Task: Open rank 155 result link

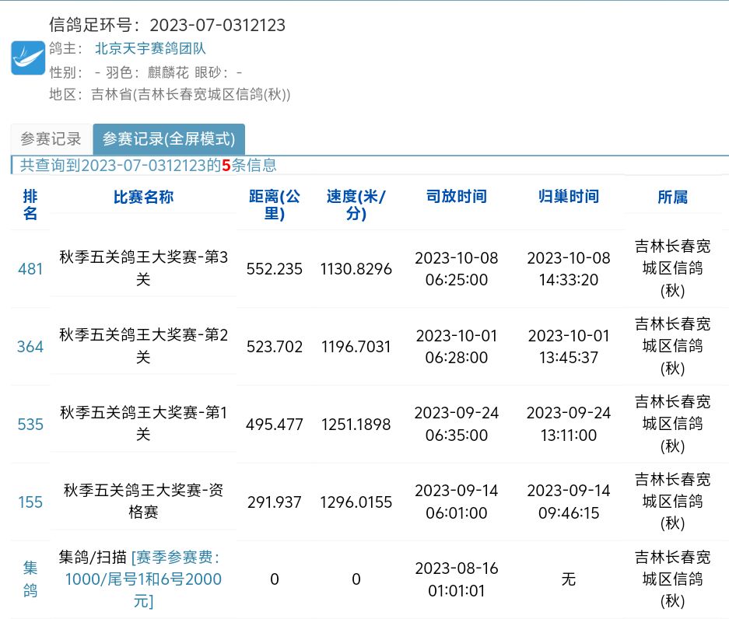Action: click(x=30, y=502)
